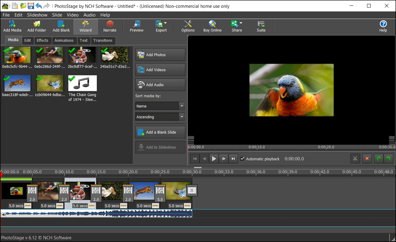This screenshot has width=396, height=242.
Task: Click the speaker icon on the audio track
Action: 4,214
